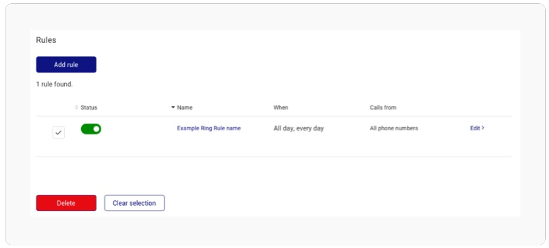Toggle the Name column sort arrow
This screenshot has width=549, height=248.
(173, 107)
